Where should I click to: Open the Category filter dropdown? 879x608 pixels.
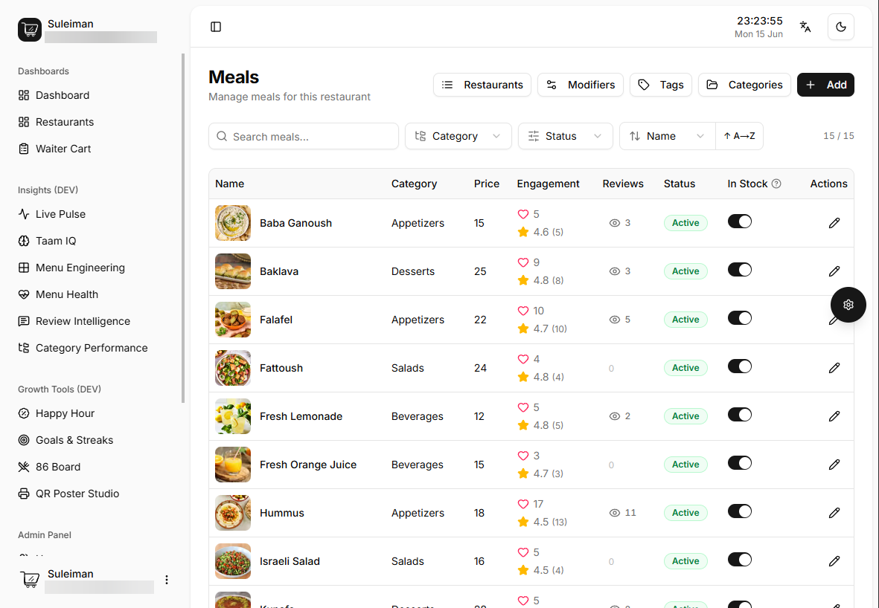[458, 136]
